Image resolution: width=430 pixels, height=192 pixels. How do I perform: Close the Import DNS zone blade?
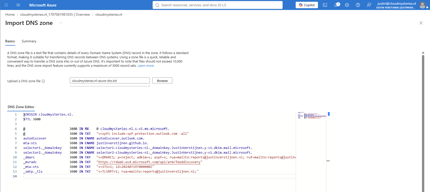(421, 23)
